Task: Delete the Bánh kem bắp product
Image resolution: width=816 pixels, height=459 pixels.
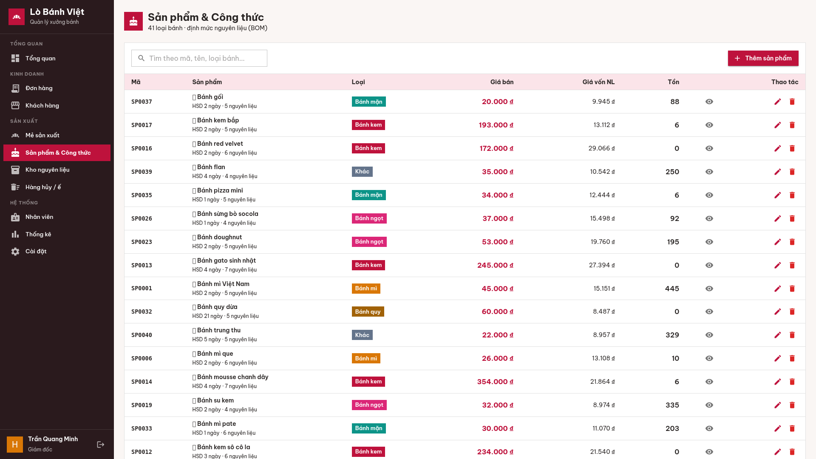Action: click(792, 125)
